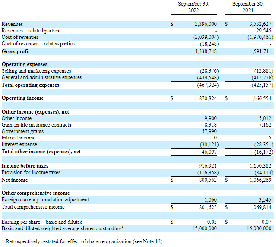
Task: Select the 46,097 total other income value
Action: [209, 152]
